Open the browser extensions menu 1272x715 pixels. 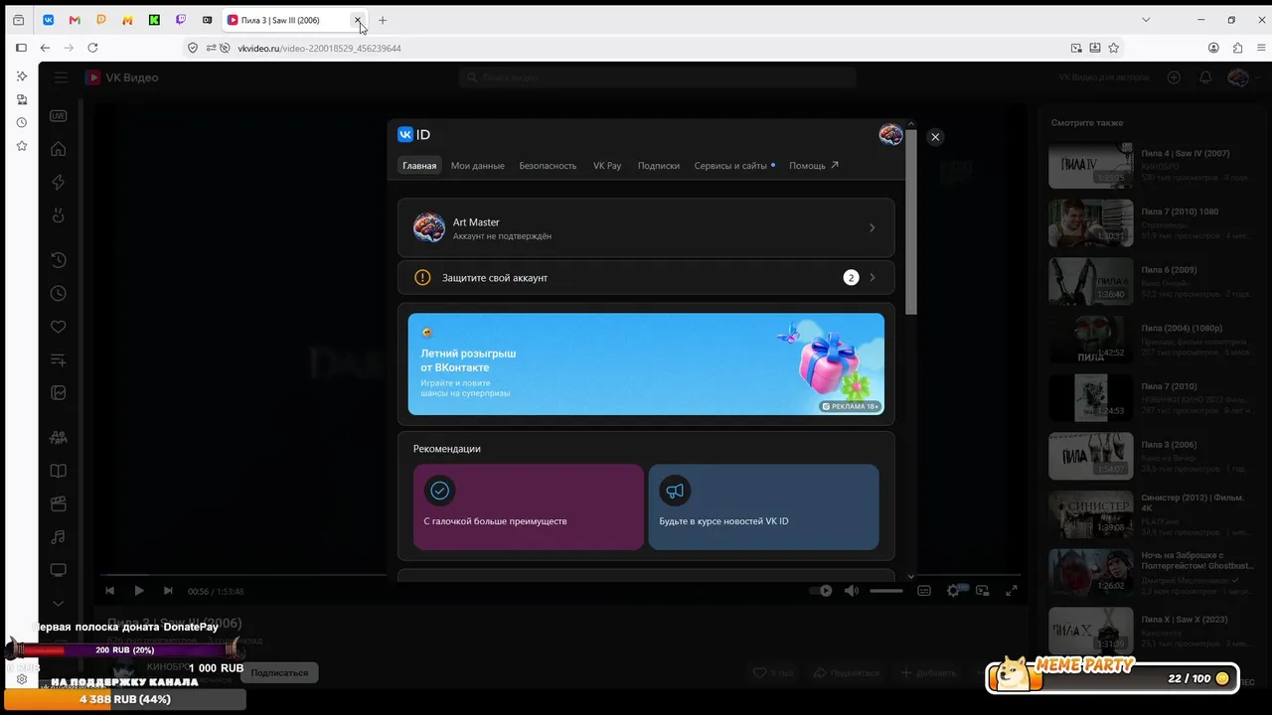1237,48
